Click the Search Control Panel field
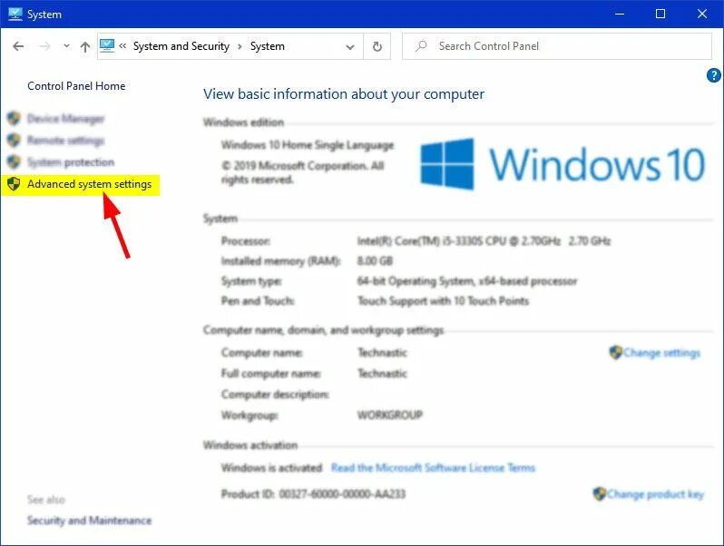This screenshot has height=546, width=724. [x=557, y=46]
